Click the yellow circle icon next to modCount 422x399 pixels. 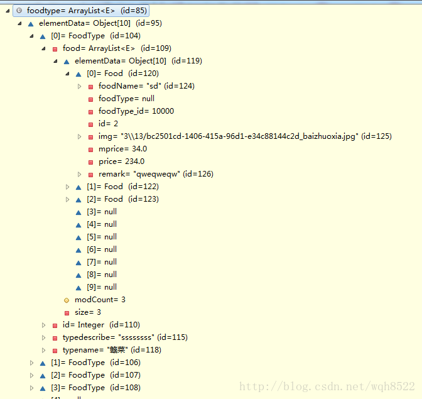pyautogui.click(x=67, y=300)
